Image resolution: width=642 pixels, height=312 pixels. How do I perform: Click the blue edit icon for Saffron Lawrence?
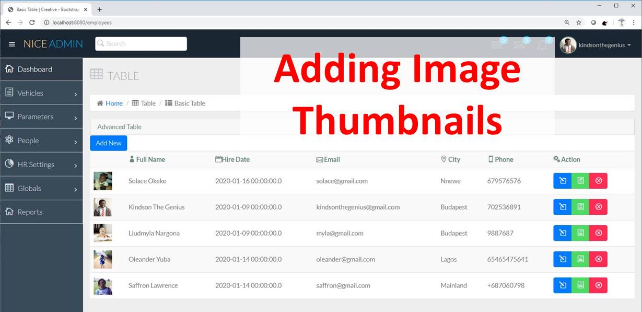pyautogui.click(x=562, y=285)
